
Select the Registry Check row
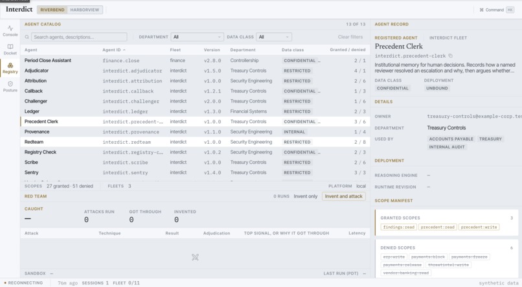pos(195,152)
